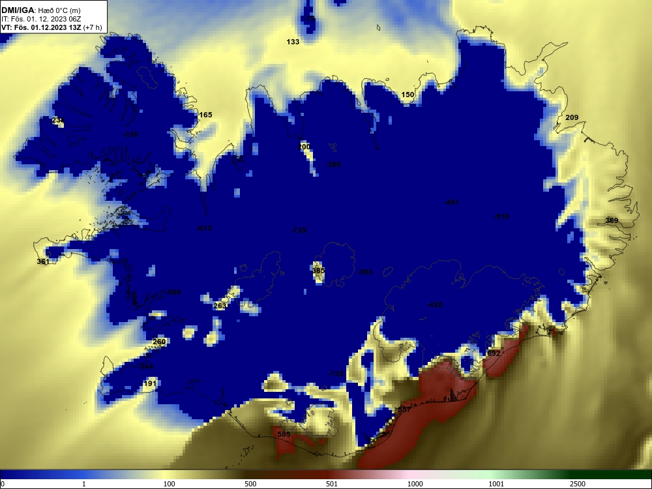Viewport: 652px width, 489px height.
Task: Click the legend tick label "1001"
Action: [x=496, y=484]
